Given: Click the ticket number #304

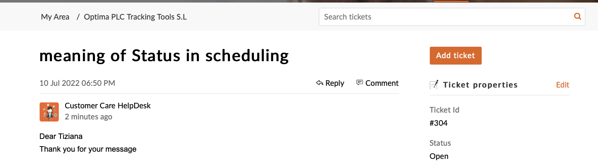Looking at the screenshot, I should [439, 123].
